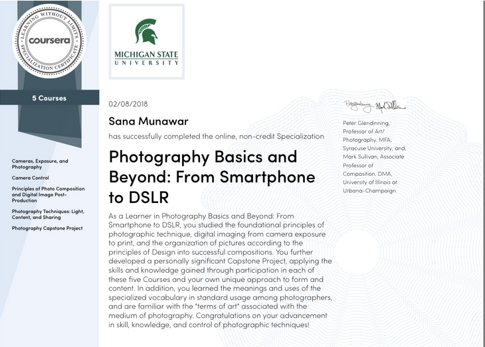Open 'Principles of Photo Composition' course
This screenshot has height=347, width=485.
(48, 194)
